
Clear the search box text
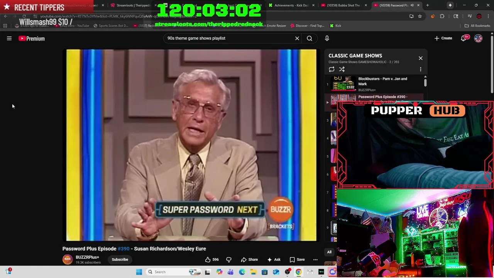pos(297,38)
